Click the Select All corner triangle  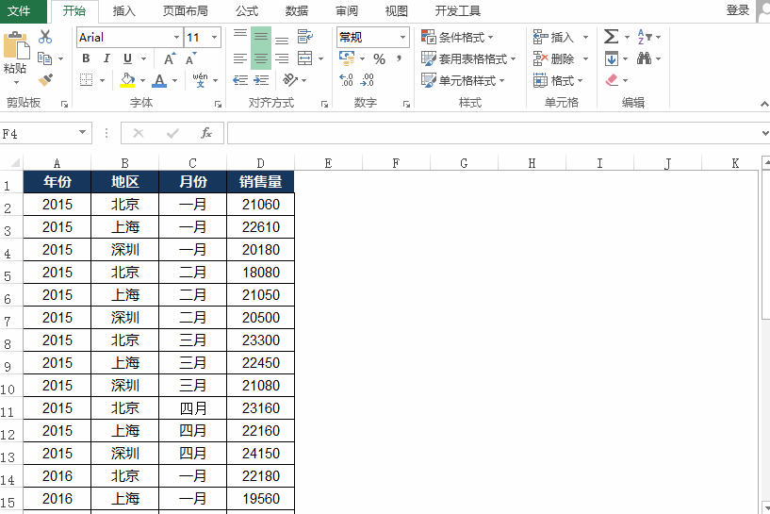point(15,163)
